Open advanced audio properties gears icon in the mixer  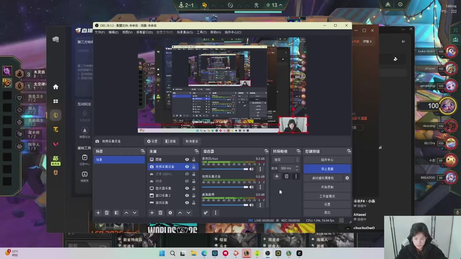tap(206, 212)
